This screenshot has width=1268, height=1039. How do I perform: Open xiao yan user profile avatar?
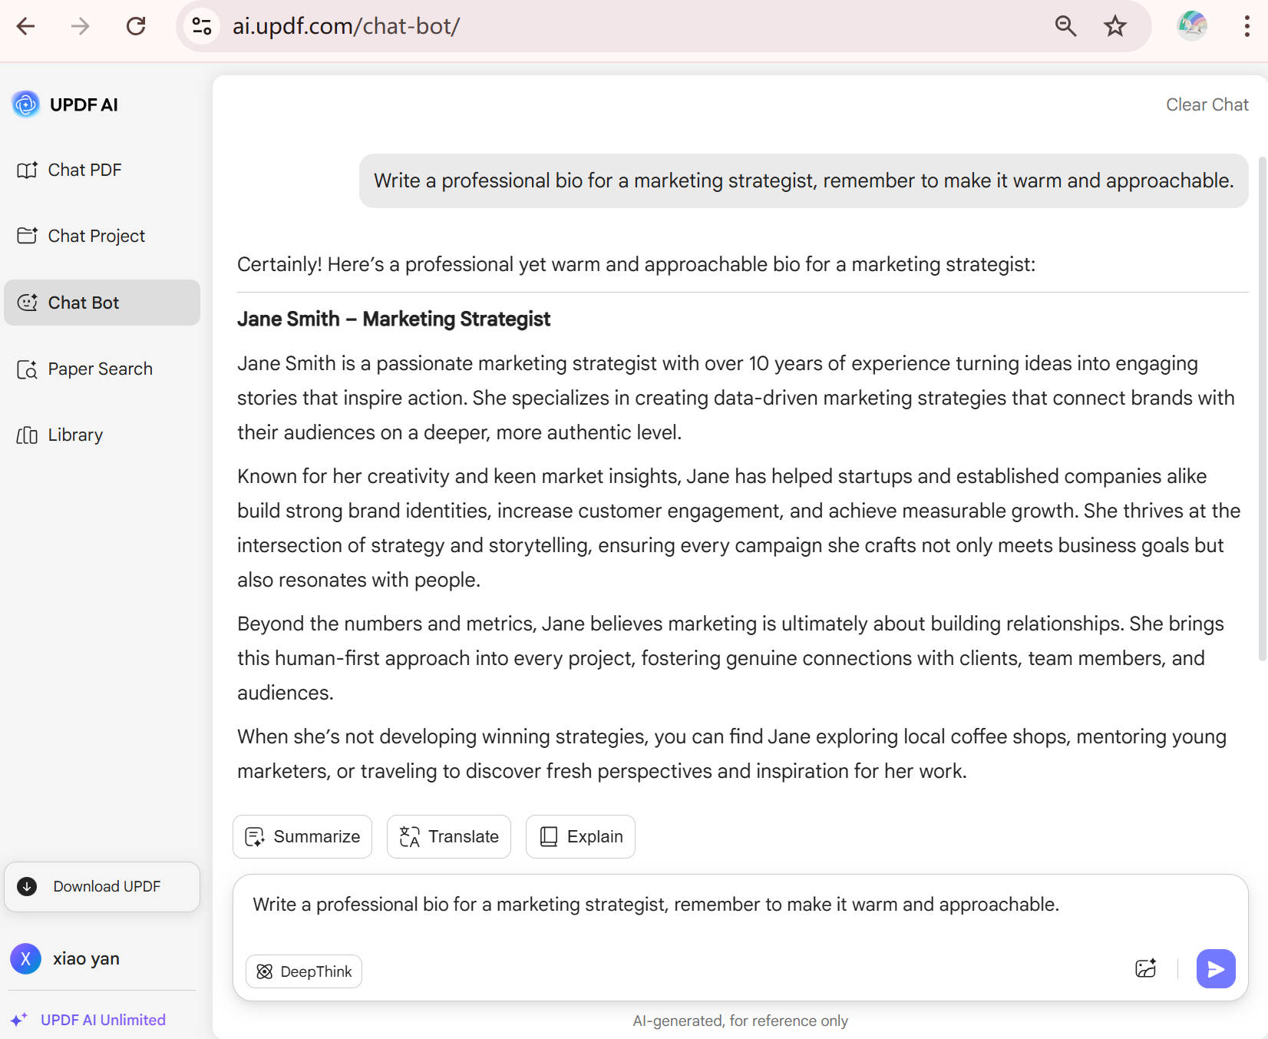click(25, 959)
